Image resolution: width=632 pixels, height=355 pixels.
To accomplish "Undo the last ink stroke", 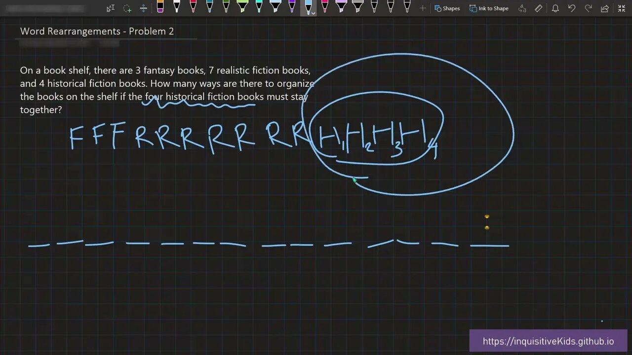I will [x=572, y=8].
